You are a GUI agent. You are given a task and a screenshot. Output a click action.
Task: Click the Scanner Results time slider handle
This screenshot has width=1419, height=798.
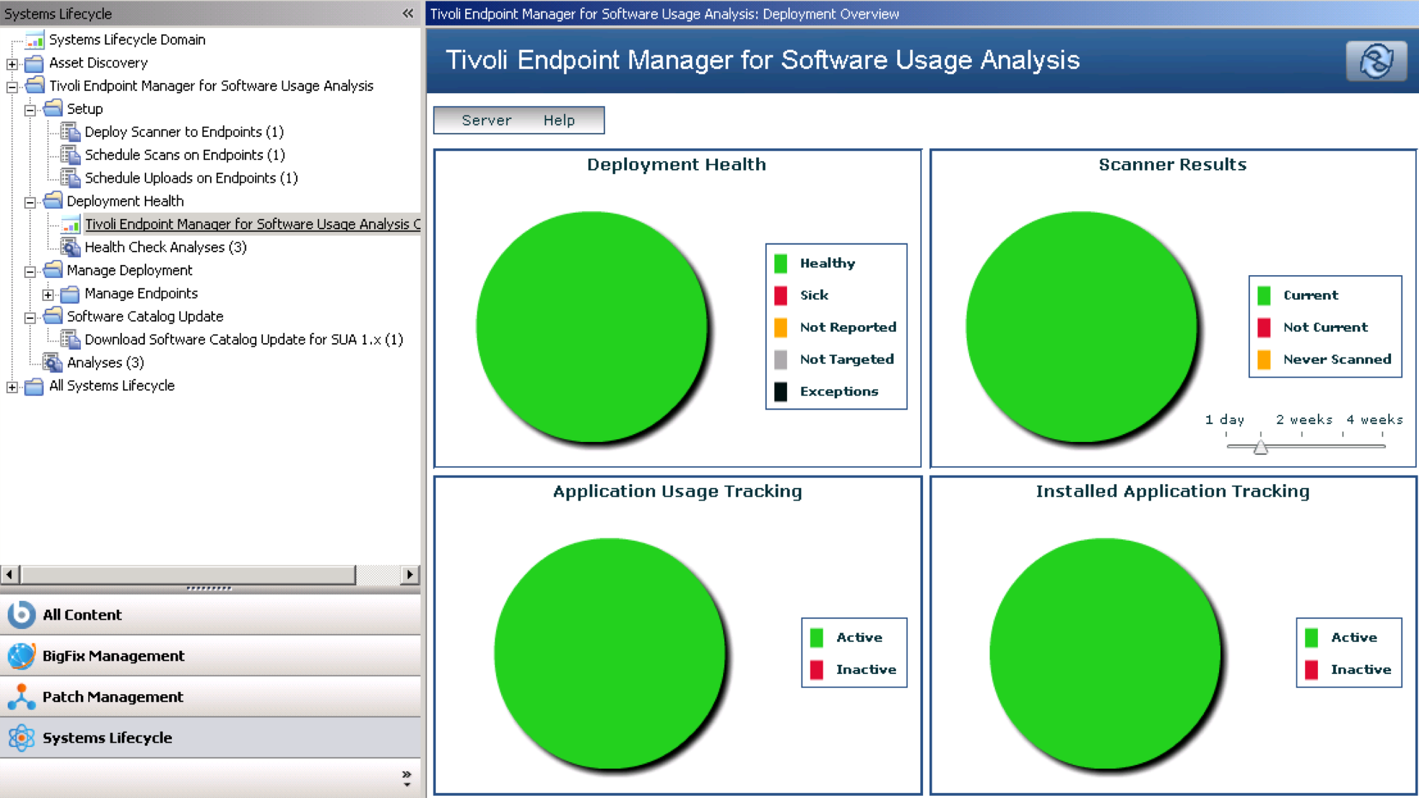tap(1261, 448)
